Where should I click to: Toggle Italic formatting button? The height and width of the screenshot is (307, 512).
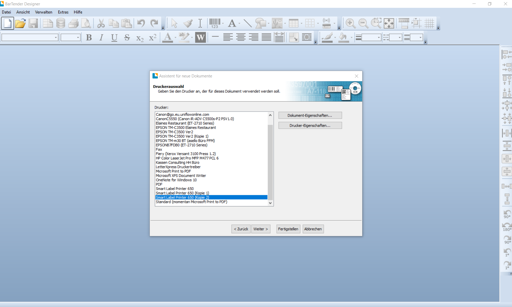coord(101,37)
